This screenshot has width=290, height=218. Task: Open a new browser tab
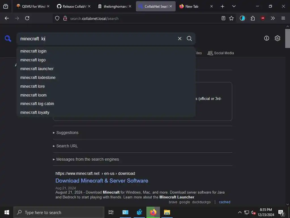pos(223,7)
